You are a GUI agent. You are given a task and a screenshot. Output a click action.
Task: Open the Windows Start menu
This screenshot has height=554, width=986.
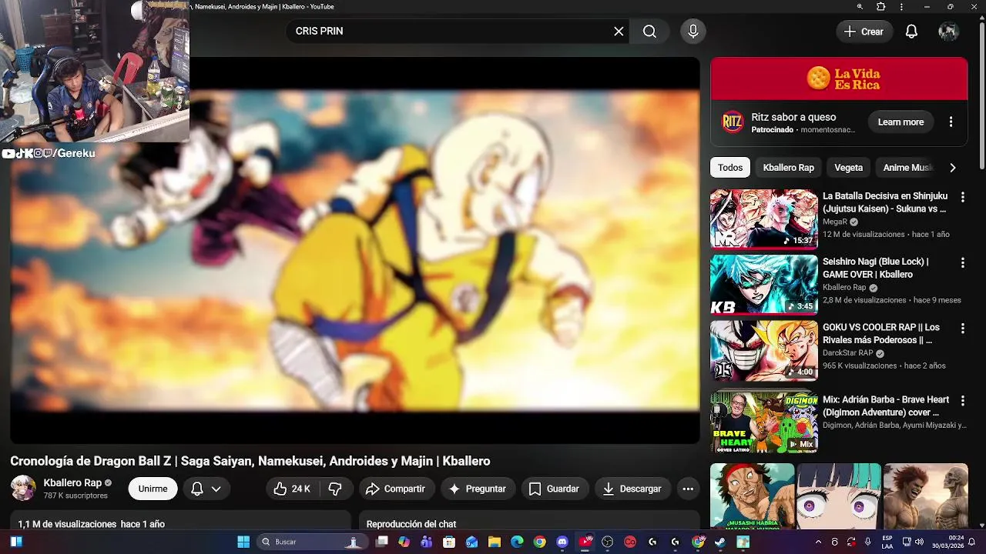243,542
